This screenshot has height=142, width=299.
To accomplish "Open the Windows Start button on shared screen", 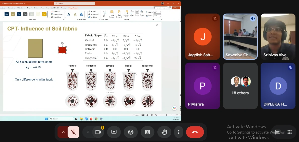I will 46,119.
